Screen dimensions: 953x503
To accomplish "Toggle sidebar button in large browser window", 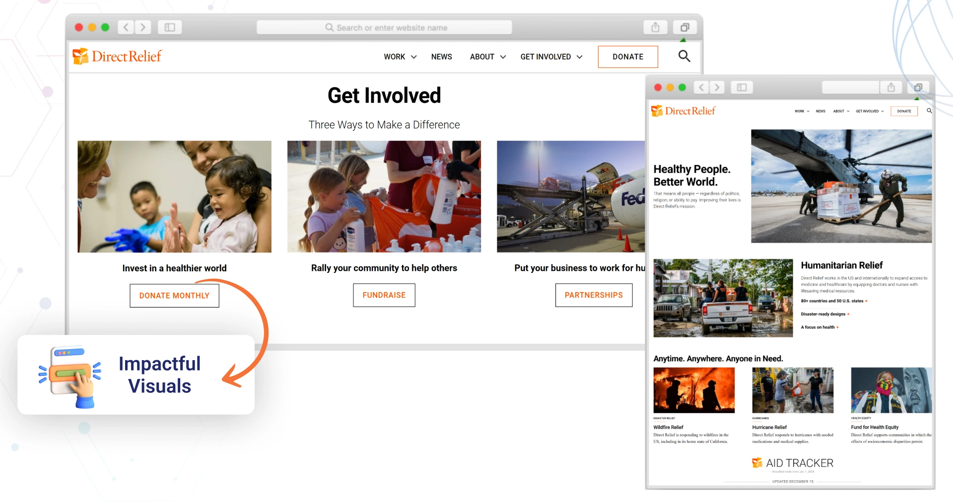I will [170, 27].
